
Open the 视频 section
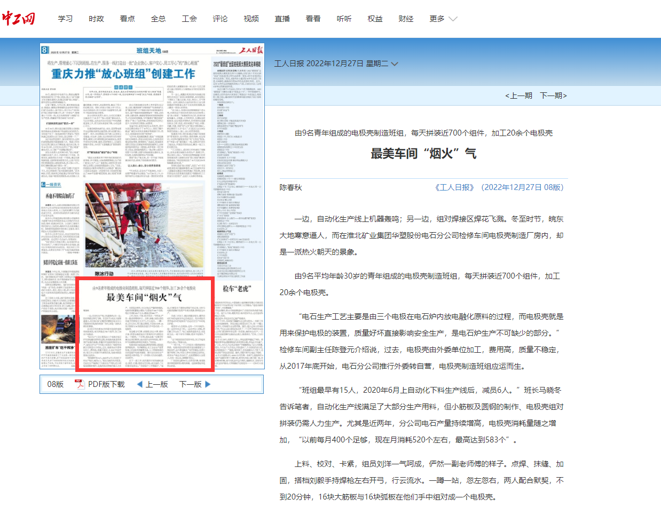(251, 19)
